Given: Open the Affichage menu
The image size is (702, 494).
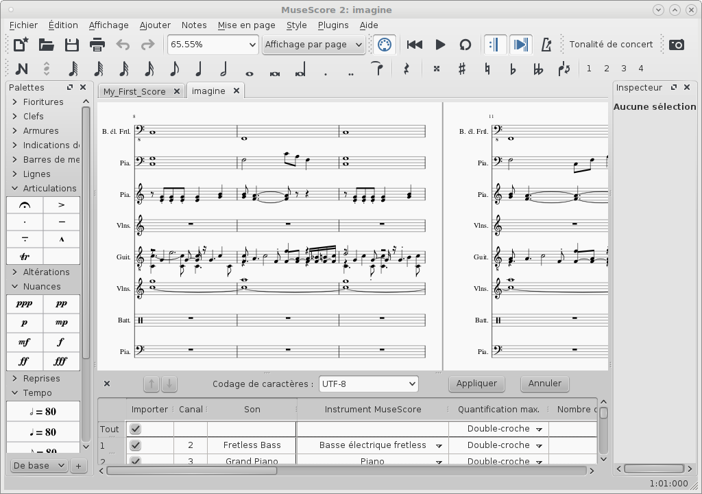Looking at the screenshot, I should (x=109, y=25).
